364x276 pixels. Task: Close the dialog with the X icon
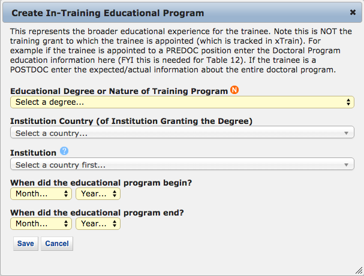(x=353, y=12)
